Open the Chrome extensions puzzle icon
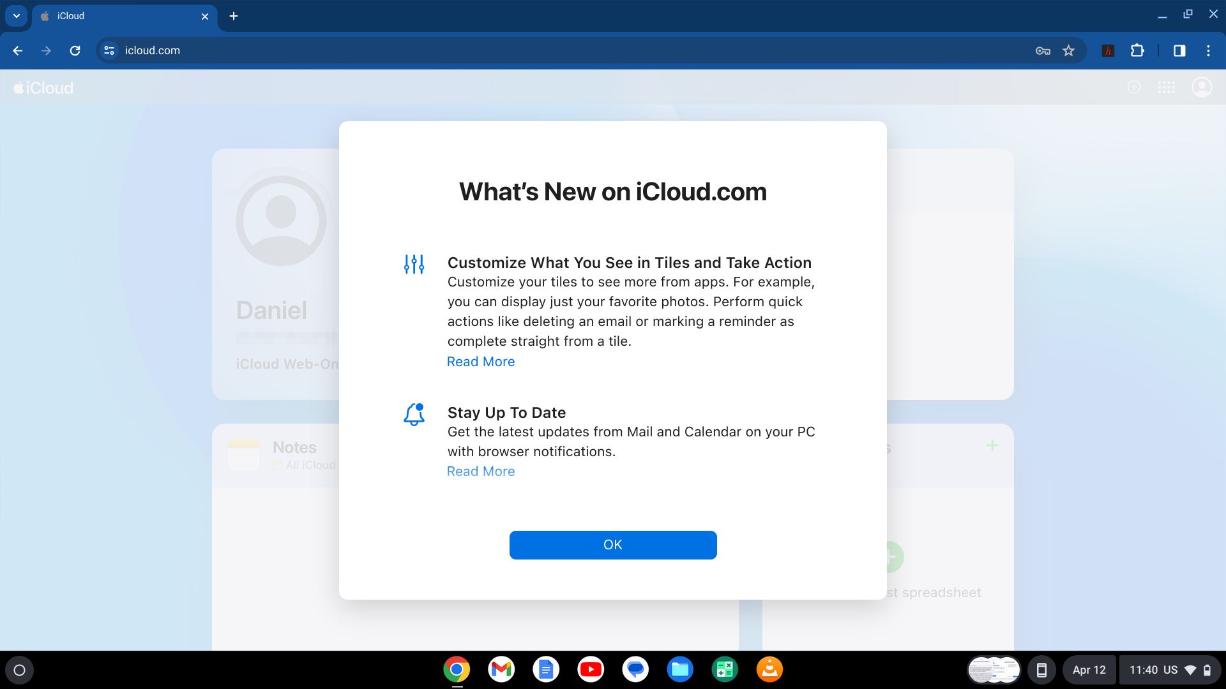1226x689 pixels. pyautogui.click(x=1139, y=50)
